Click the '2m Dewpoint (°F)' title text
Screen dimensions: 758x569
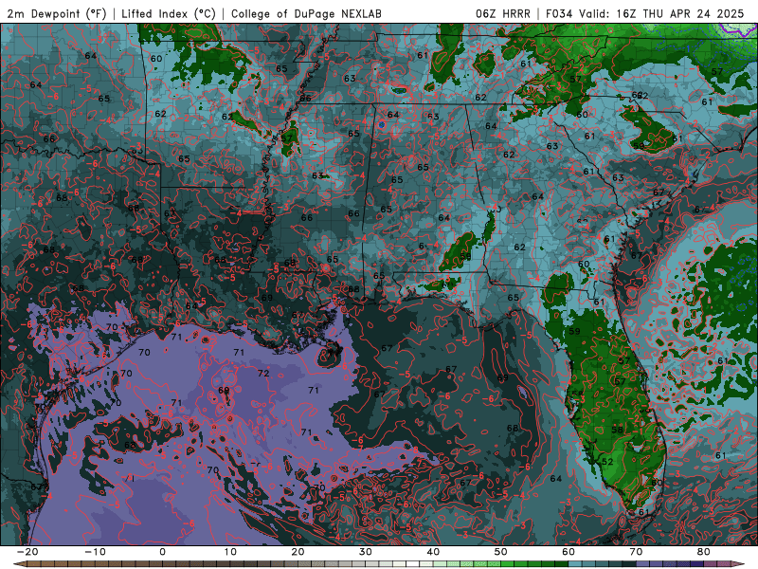57,13
